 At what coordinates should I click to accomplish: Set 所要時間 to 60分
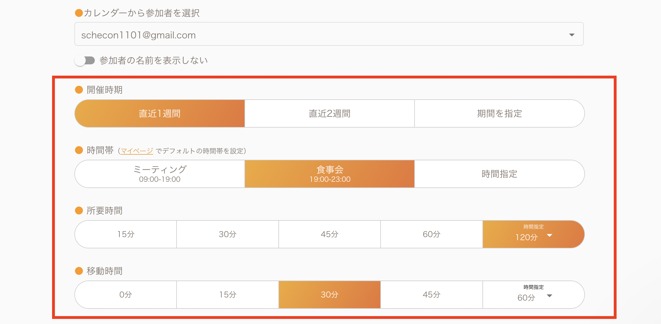tap(431, 234)
